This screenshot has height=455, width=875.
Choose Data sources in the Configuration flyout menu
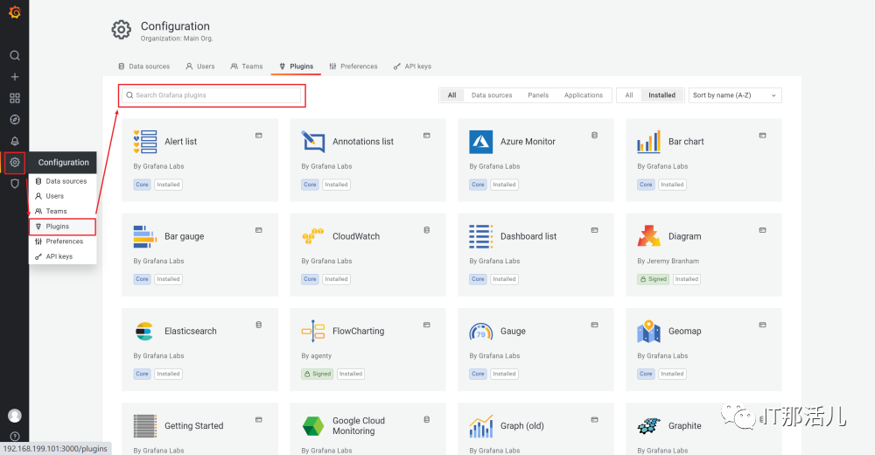[x=62, y=181]
